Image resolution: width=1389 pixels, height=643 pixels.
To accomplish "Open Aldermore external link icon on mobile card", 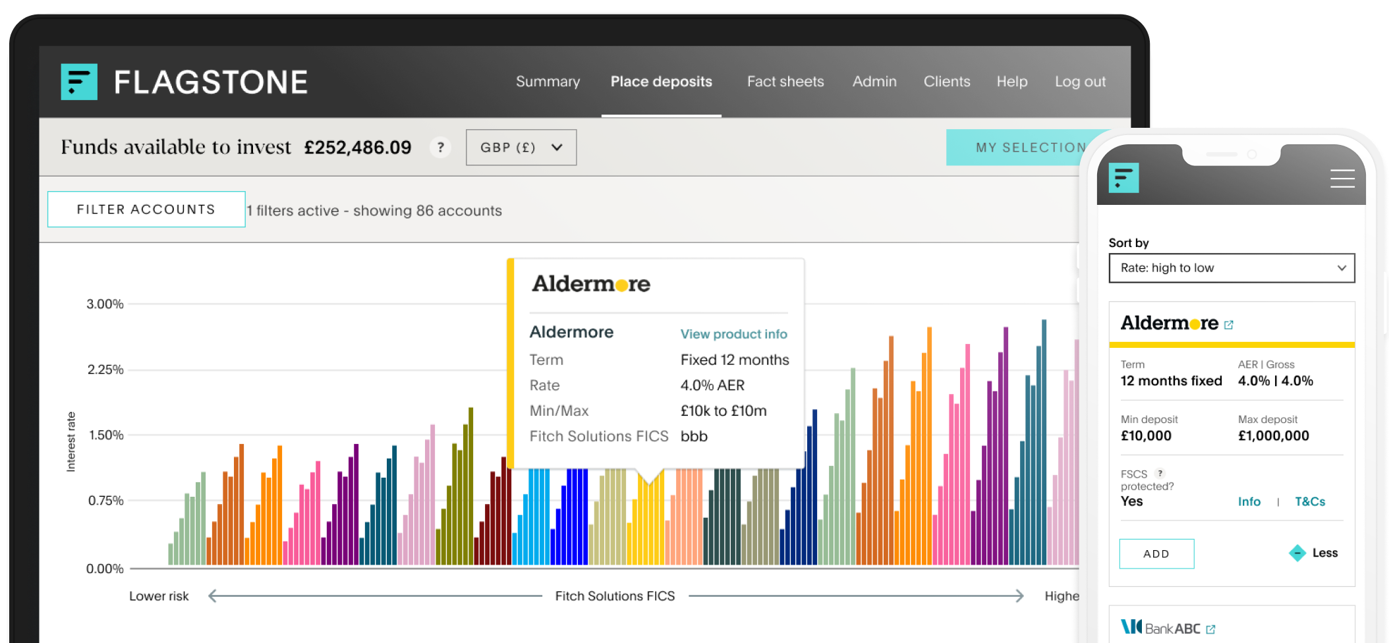I will point(1228,325).
